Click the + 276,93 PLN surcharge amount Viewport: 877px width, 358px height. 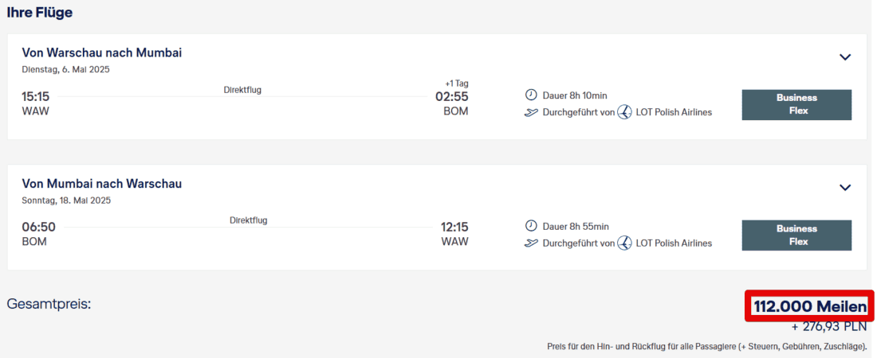[x=828, y=326]
